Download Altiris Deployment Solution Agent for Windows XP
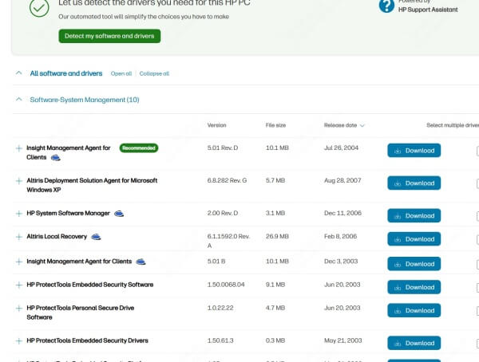 [414, 183]
